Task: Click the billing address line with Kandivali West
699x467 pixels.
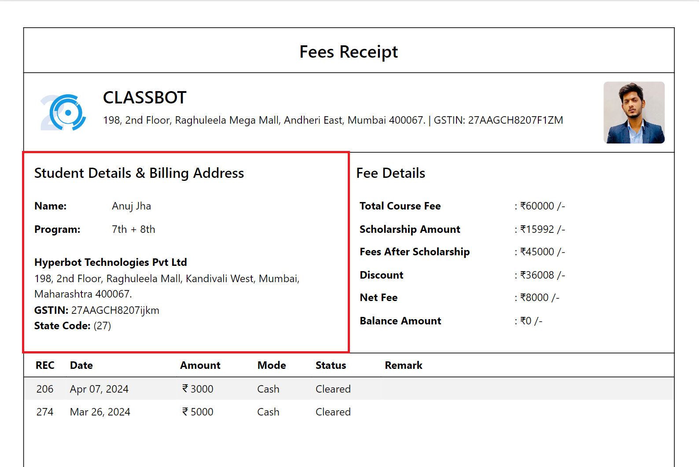Action: tap(167, 279)
